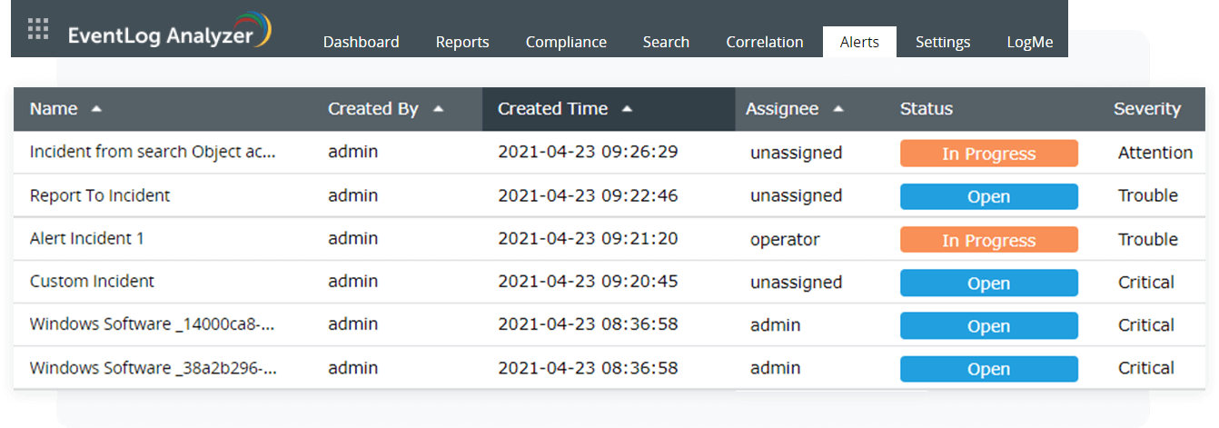Image resolution: width=1219 pixels, height=428 pixels.
Task: Click the Severity column header
Action: click(1146, 109)
